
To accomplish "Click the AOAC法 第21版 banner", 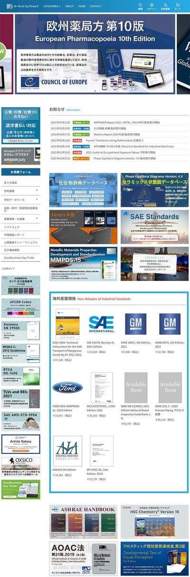I will [83, 559].
